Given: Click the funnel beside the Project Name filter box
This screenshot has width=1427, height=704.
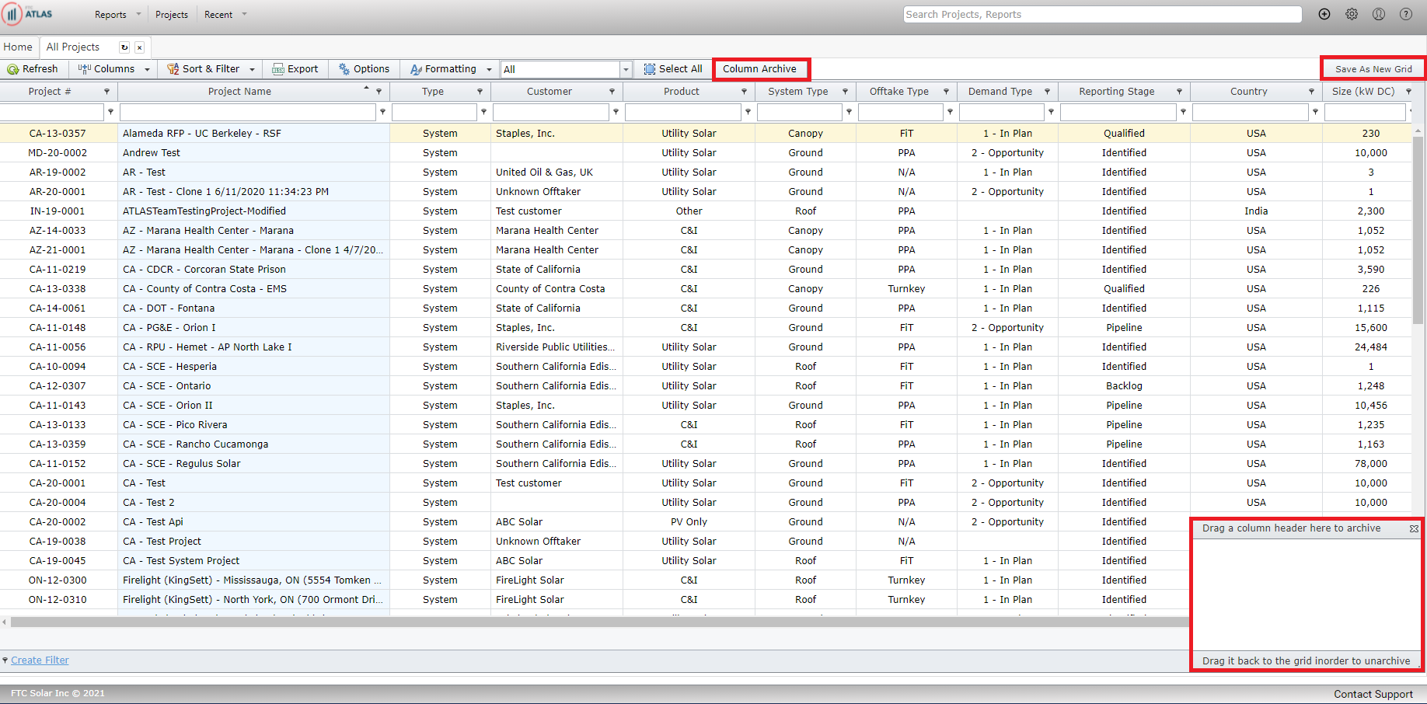Looking at the screenshot, I should 382,112.
